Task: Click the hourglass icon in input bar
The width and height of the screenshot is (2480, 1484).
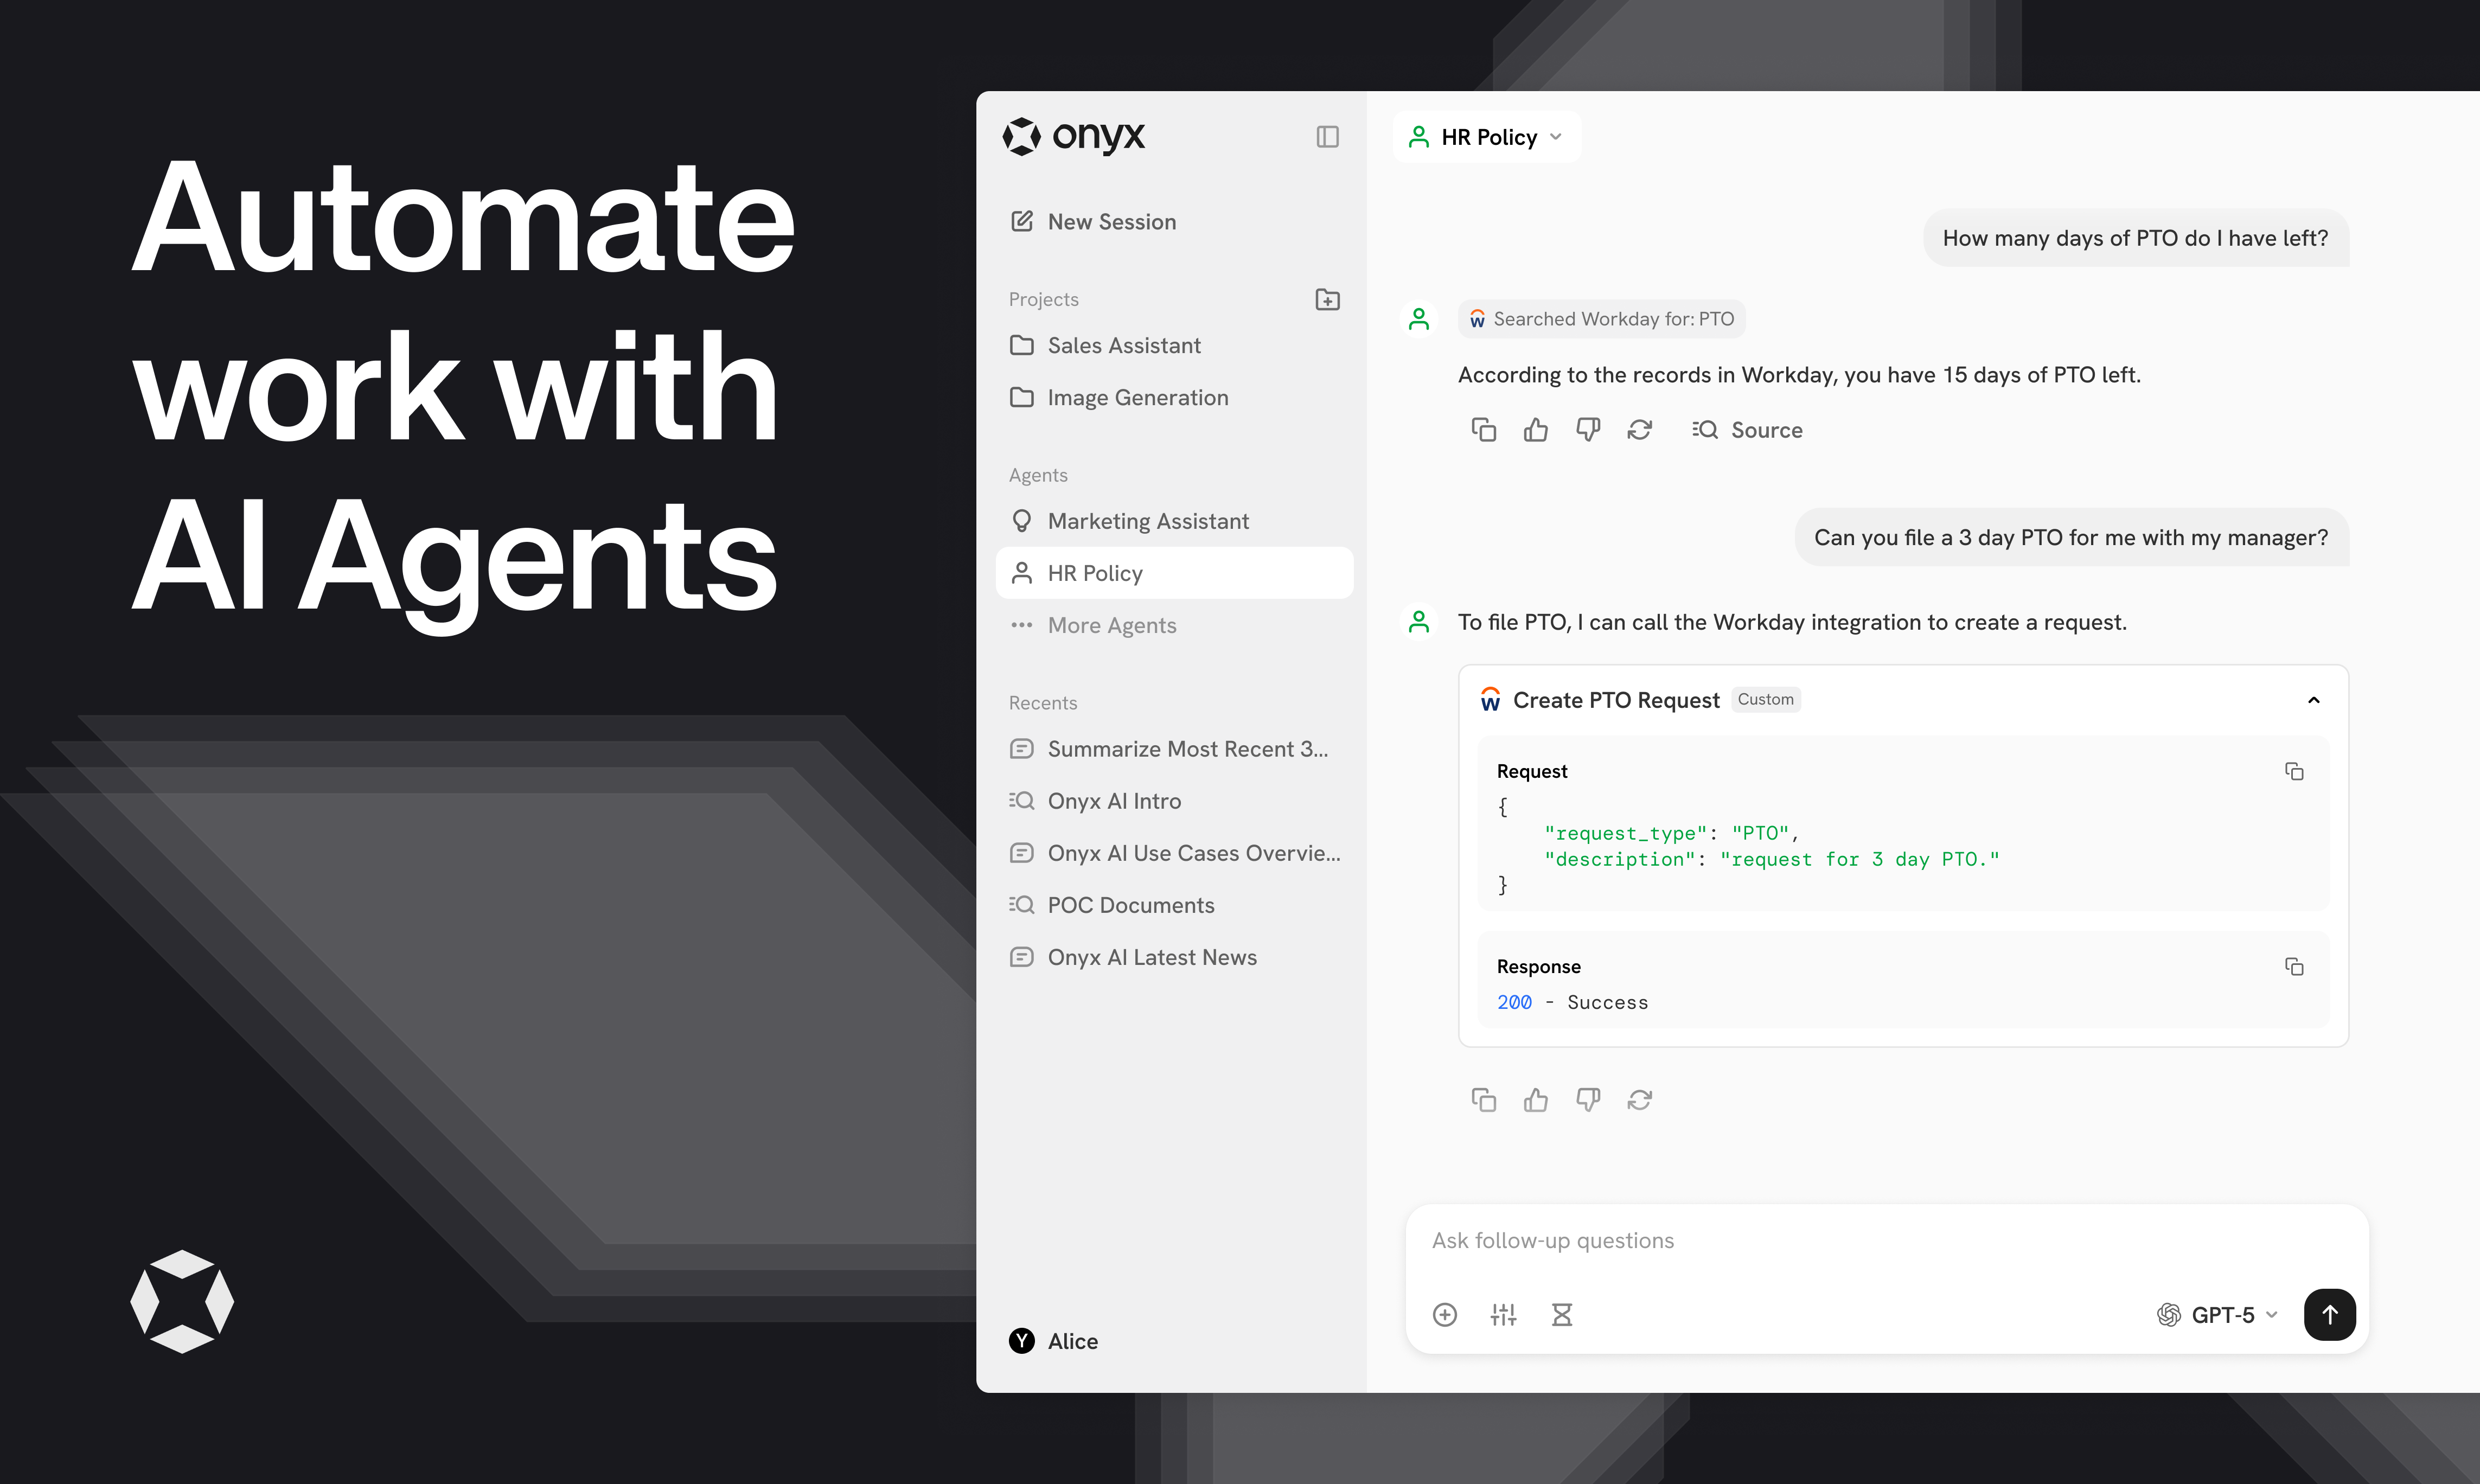Action: coord(1561,1315)
